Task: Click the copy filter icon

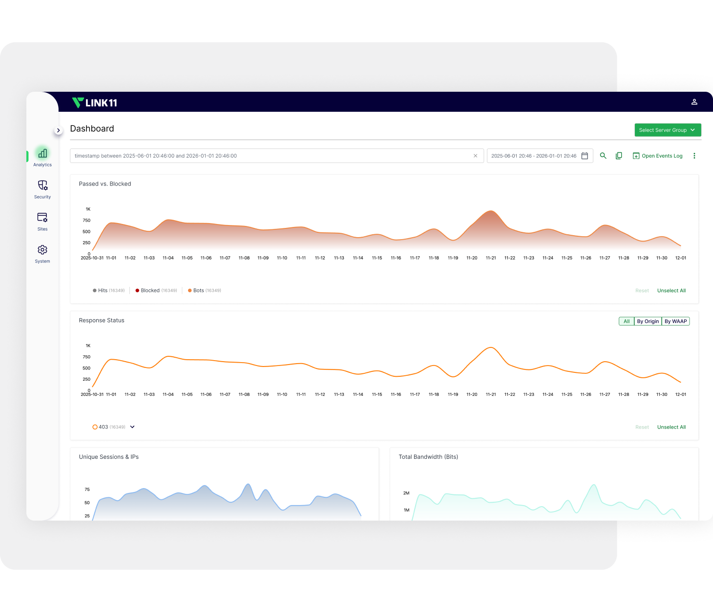Action: coord(619,156)
